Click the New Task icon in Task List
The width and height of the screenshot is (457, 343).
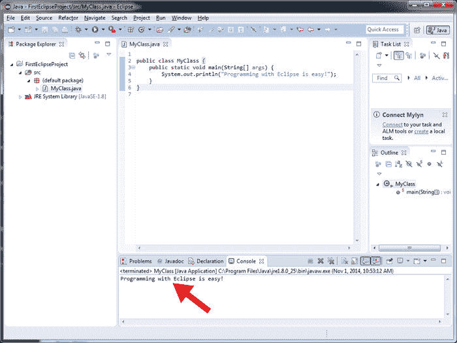pyautogui.click(x=379, y=56)
